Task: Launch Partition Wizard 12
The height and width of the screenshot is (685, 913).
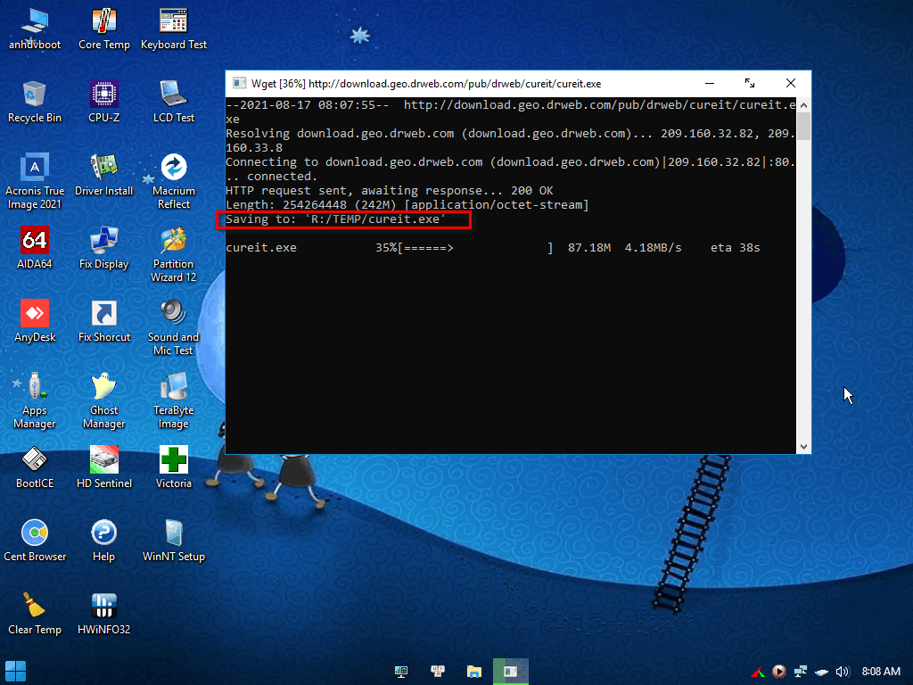Action: point(174,254)
